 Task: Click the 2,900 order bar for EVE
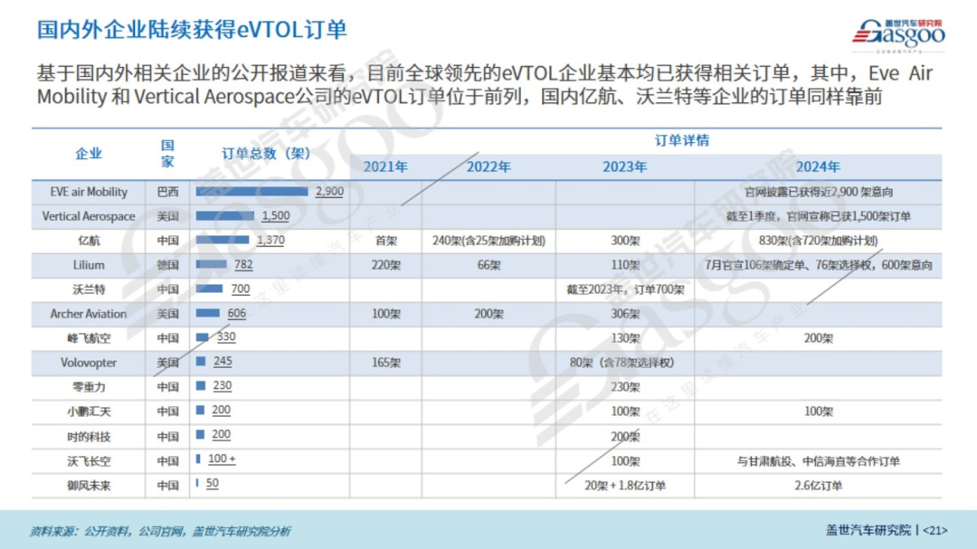pos(251,192)
